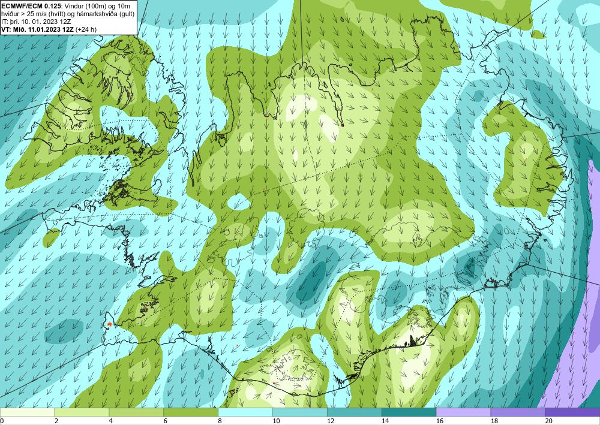Select the pale cyan 8–10 legend swatch

pos(245,412)
